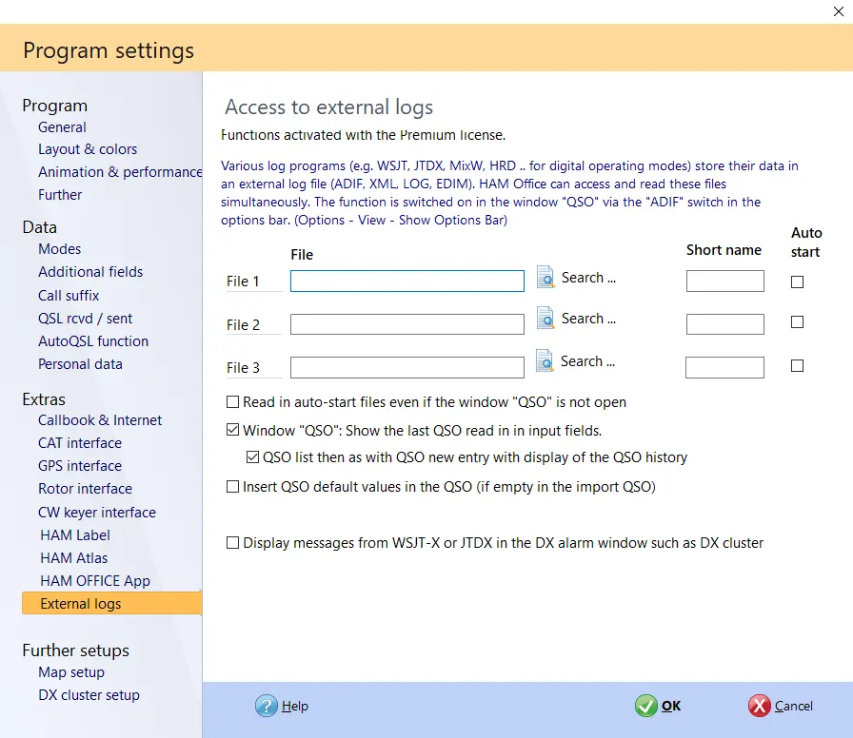Uncheck Show the last QSO read option
853x738 pixels.
tap(232, 431)
